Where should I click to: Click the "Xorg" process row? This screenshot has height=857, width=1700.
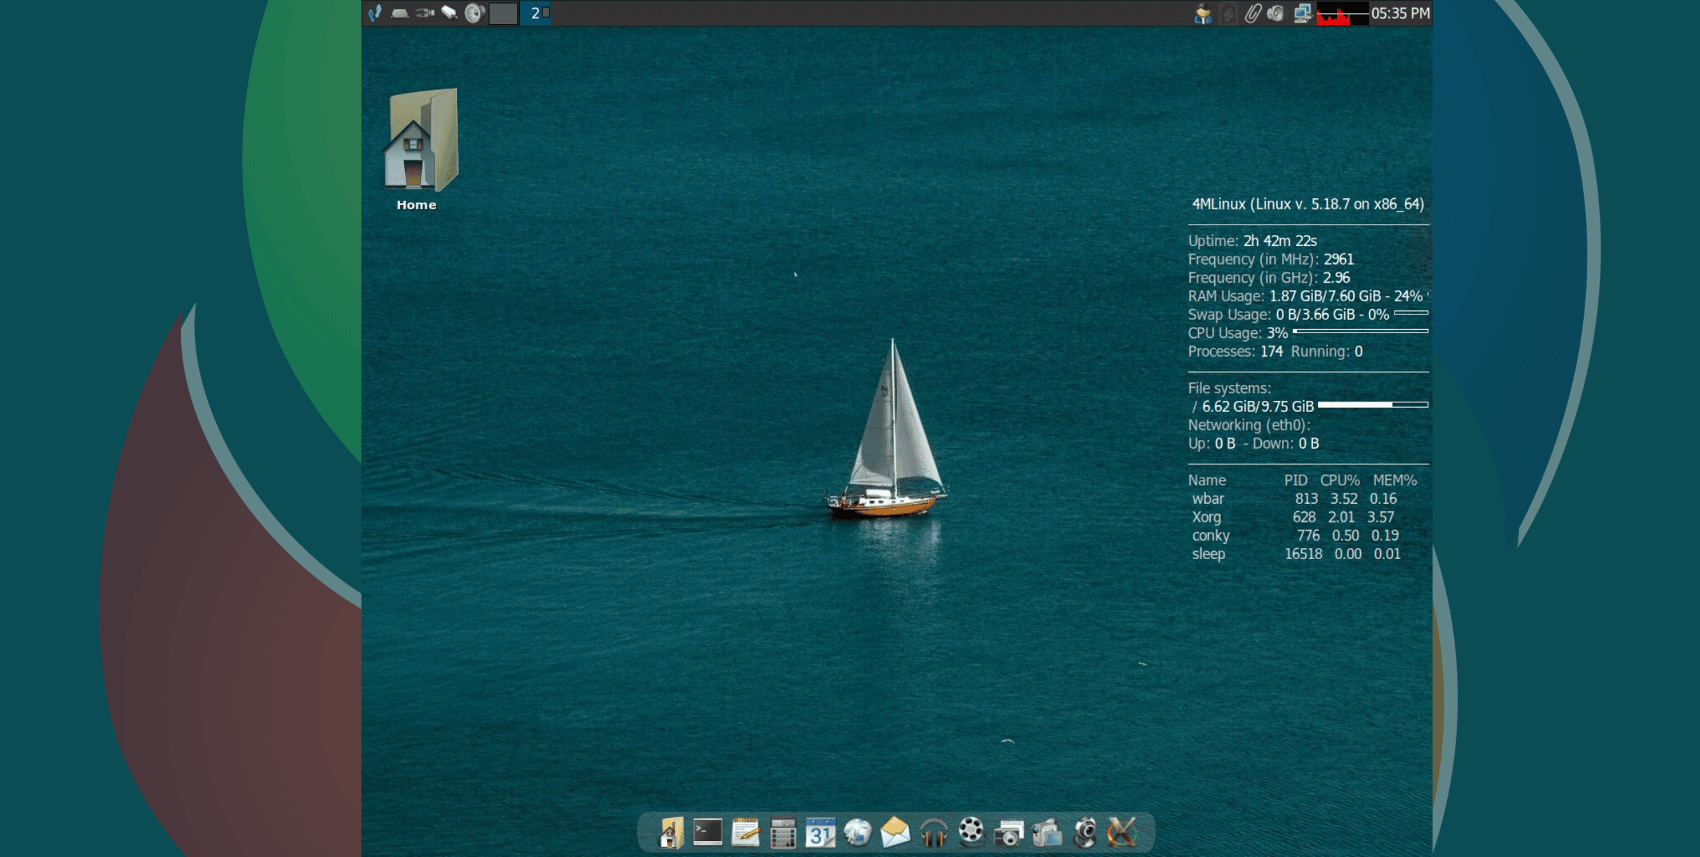click(1294, 517)
